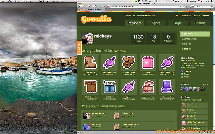Click the pink laundry top spot icon
Viewport: 215px width, 134px height.
(x=183, y=123)
